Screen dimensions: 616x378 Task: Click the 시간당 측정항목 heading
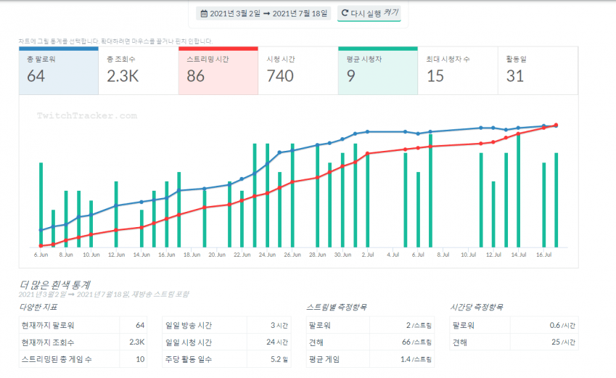pyautogui.click(x=477, y=307)
